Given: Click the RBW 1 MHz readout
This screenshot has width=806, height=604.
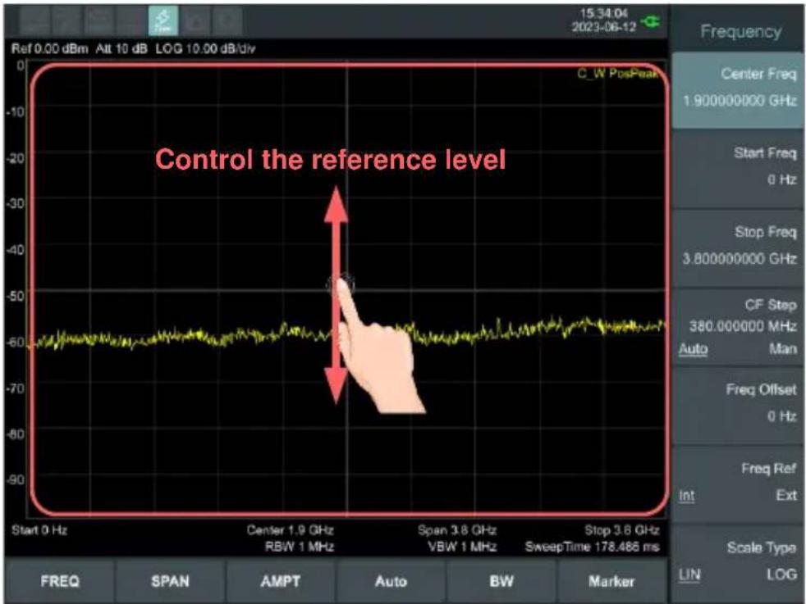Looking at the screenshot, I should click(299, 547).
